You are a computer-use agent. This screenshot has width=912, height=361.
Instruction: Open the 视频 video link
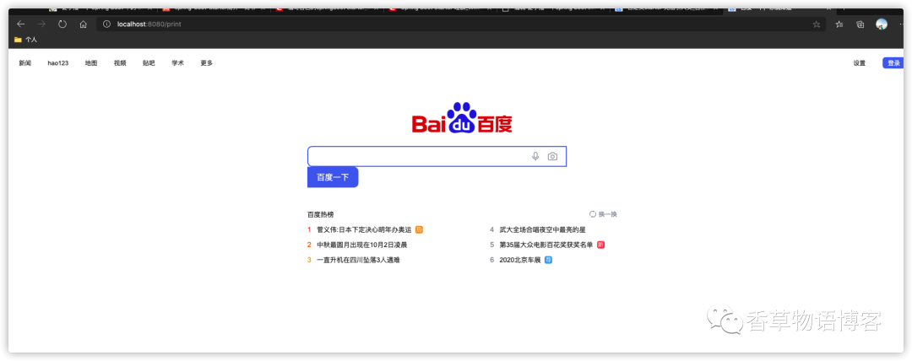[x=120, y=63]
